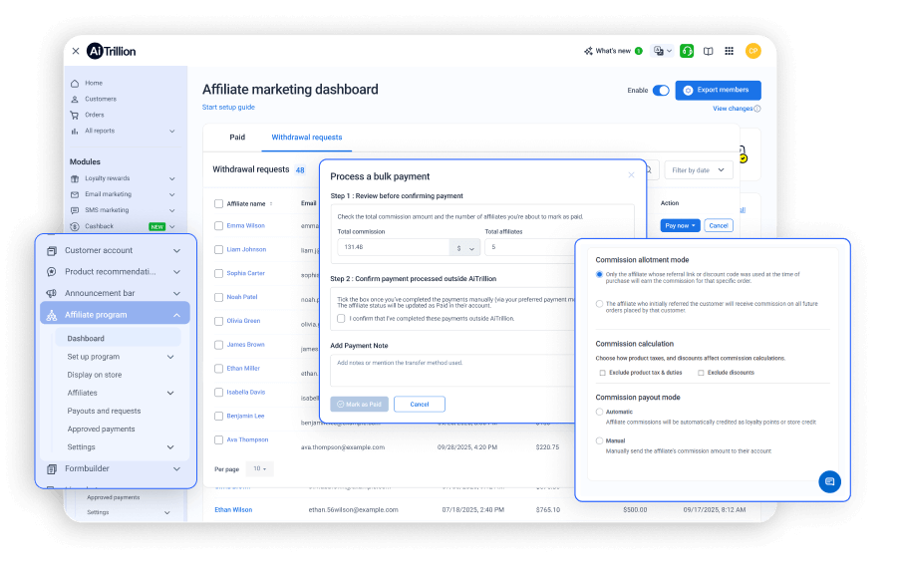Viewport: 897px width, 577px height.
Task: Check 'I confirm that I've completed these payments'
Action: tap(339, 320)
